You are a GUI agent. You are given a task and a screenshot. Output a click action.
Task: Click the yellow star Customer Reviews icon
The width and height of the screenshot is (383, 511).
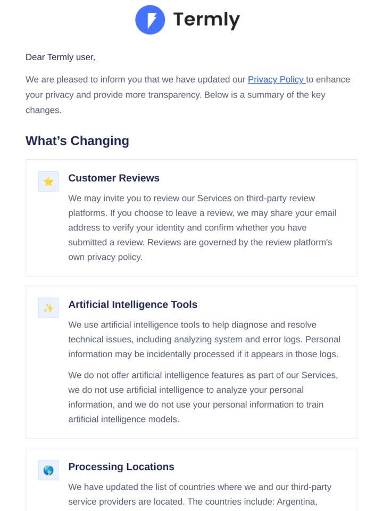click(x=48, y=181)
